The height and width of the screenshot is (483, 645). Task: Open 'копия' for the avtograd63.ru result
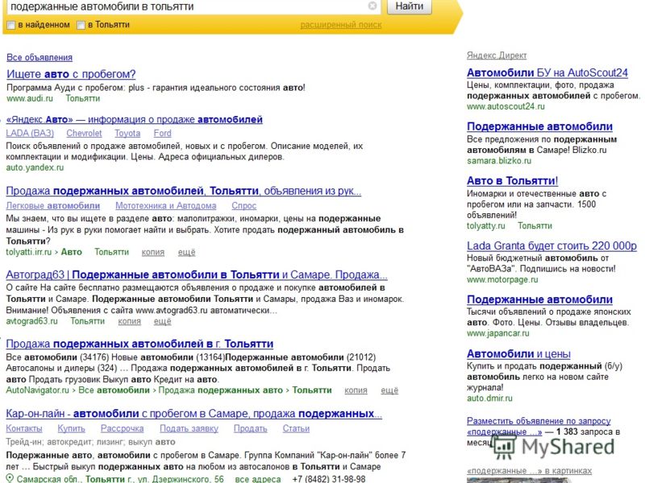point(129,321)
